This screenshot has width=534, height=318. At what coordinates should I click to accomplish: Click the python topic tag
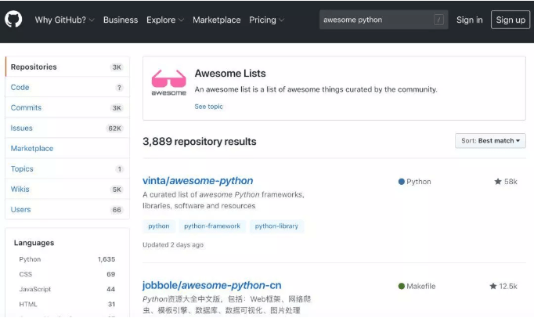click(159, 226)
